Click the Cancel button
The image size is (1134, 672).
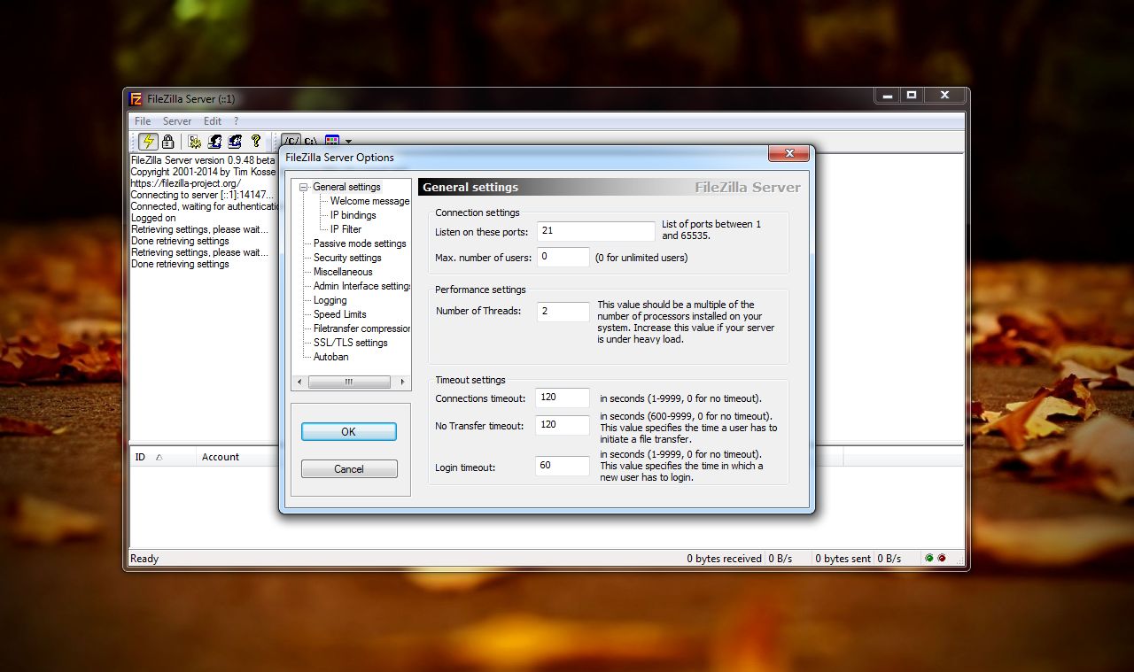[x=349, y=468]
